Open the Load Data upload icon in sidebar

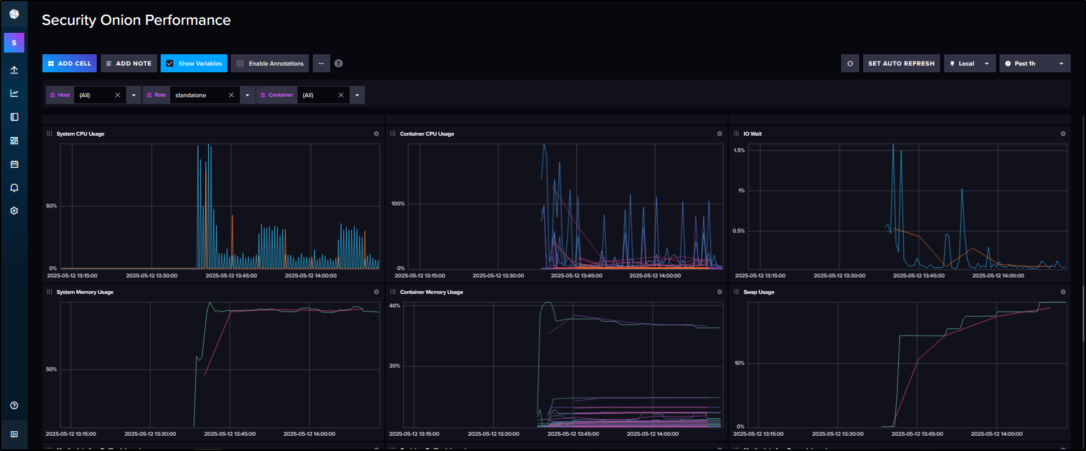click(14, 70)
